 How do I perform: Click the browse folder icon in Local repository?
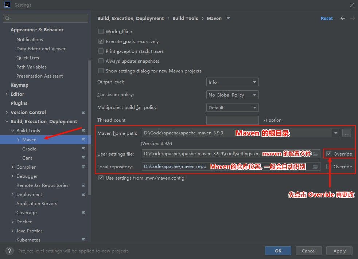pyautogui.click(x=315, y=166)
